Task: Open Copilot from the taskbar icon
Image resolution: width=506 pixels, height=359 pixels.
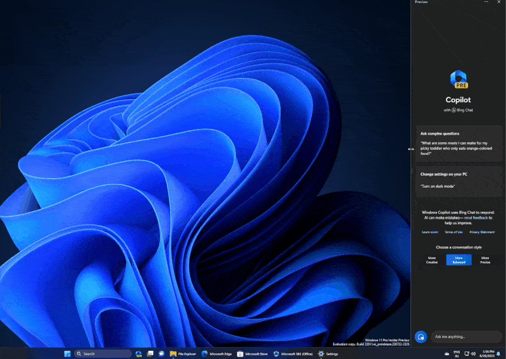Action: [x=139, y=354]
